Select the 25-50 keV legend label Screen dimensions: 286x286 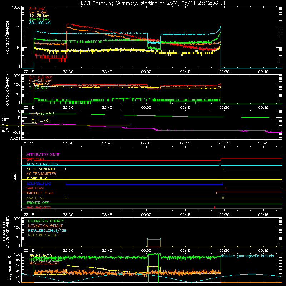tap(39, 19)
